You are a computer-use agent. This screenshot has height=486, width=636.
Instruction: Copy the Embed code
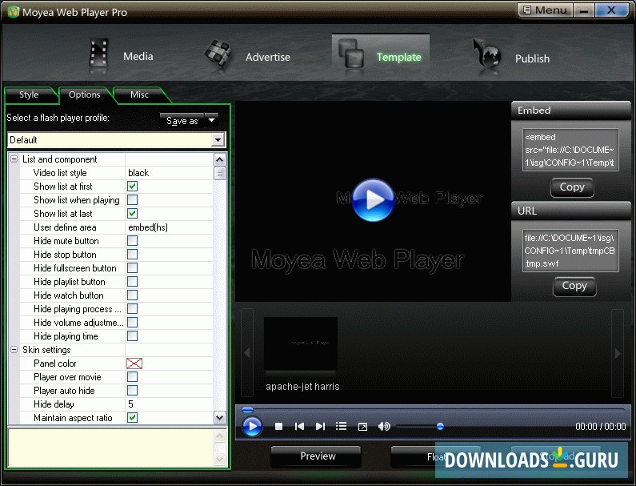coord(572,187)
